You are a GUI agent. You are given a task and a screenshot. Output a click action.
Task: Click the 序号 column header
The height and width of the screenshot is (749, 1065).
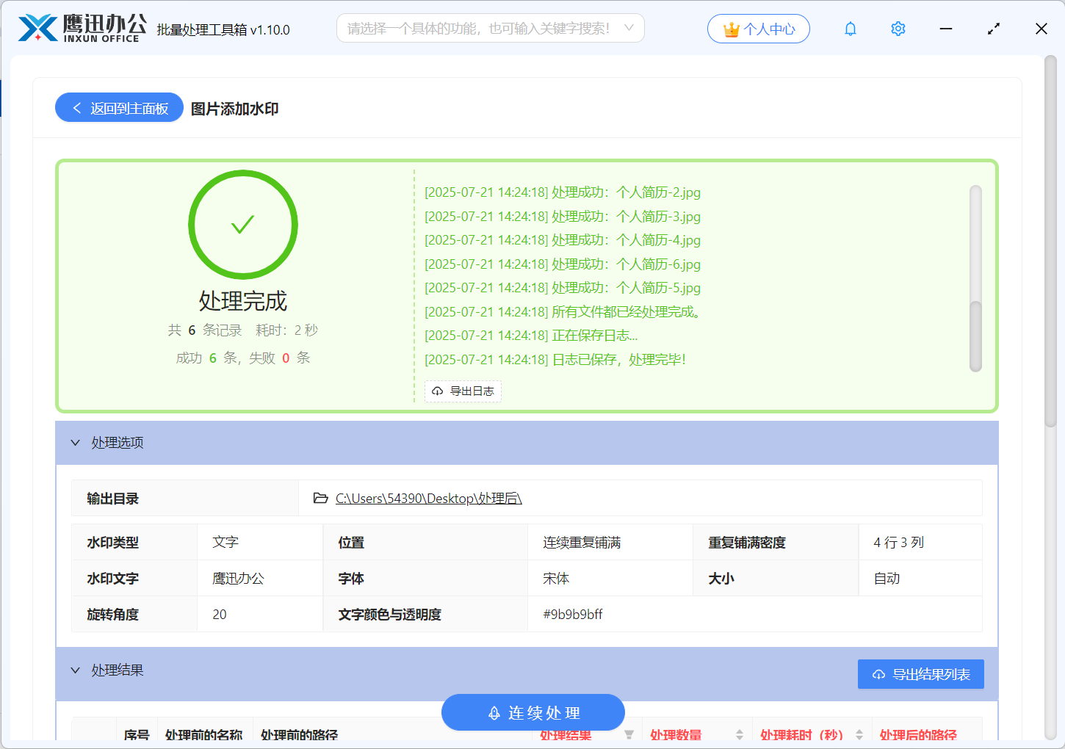pos(137,734)
